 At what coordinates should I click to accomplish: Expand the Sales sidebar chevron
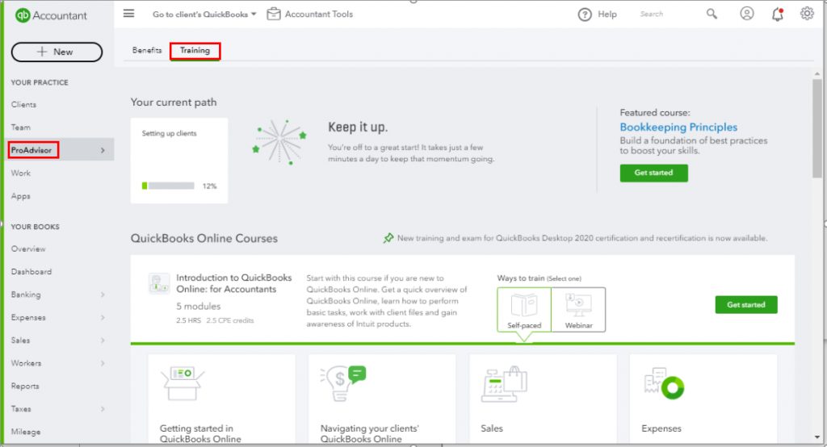click(x=103, y=340)
